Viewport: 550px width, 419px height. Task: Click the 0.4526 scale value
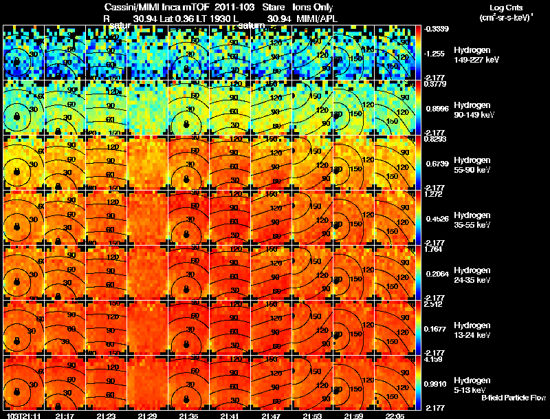point(437,219)
